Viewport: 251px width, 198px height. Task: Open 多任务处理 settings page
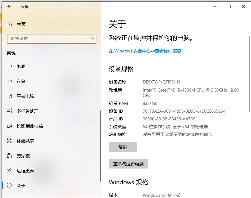[x=28, y=111]
